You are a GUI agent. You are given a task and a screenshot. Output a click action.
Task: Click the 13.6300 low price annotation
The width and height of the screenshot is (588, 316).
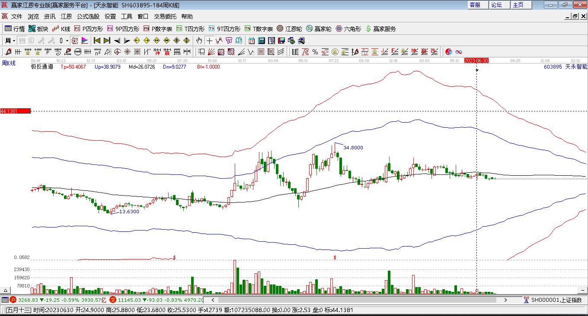(129, 212)
